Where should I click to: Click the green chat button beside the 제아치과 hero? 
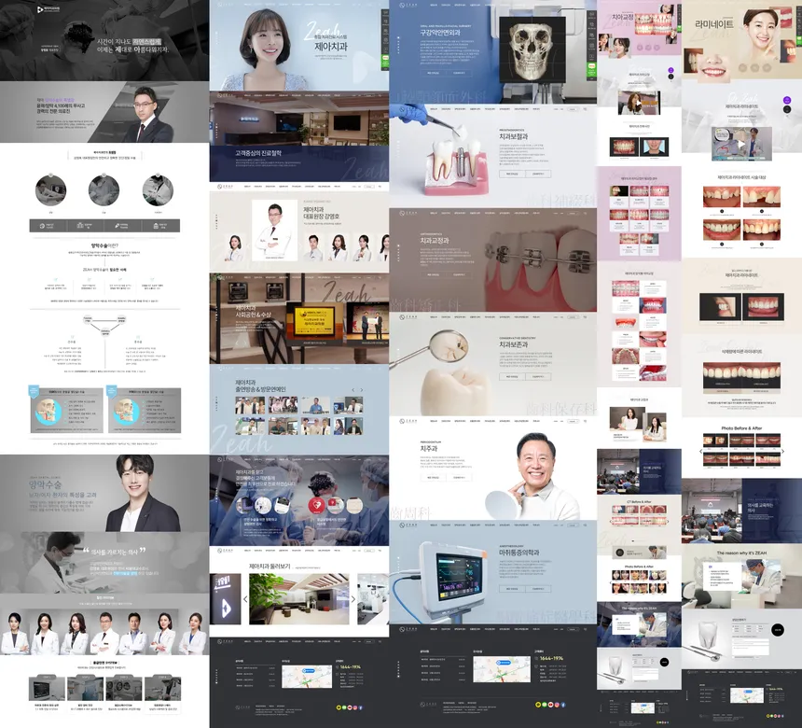click(385, 61)
